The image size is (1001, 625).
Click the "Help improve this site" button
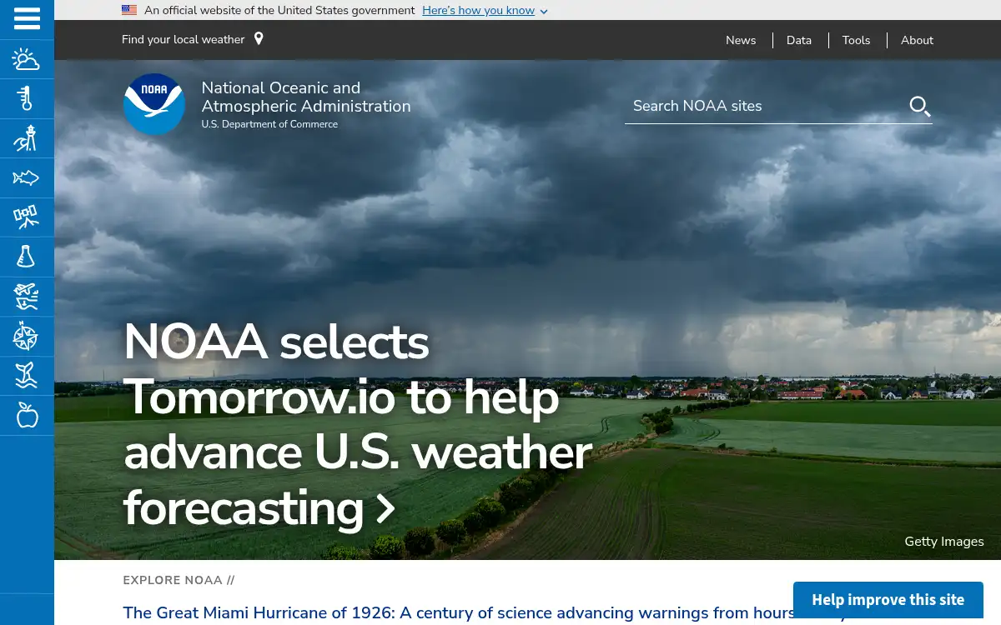point(888,600)
